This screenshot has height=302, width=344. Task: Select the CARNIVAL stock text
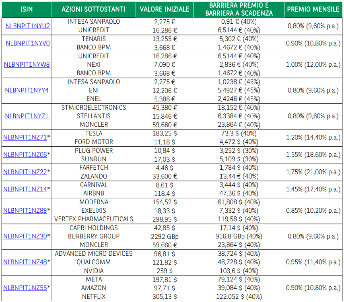click(94, 185)
